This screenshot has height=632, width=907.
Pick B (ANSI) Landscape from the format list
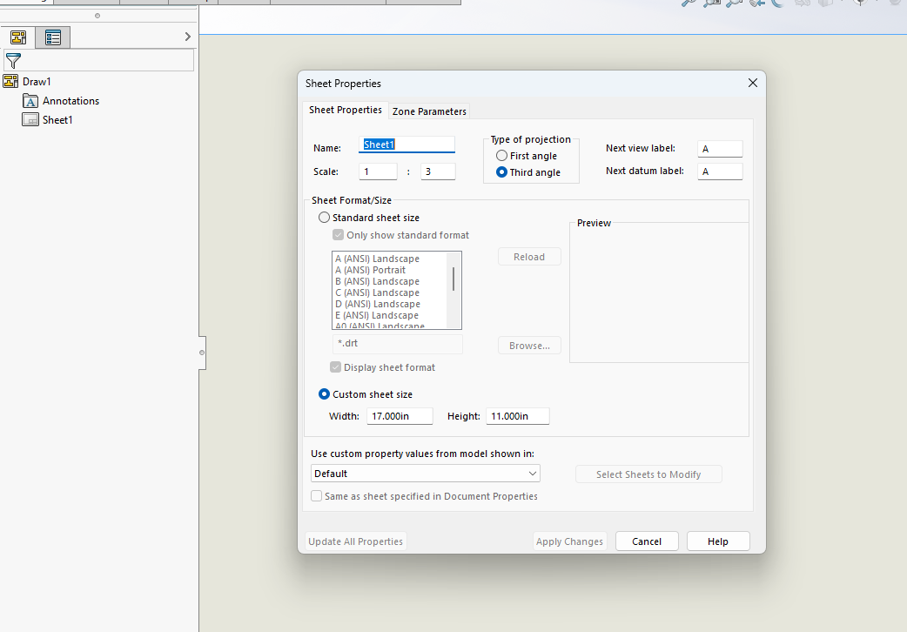click(377, 281)
